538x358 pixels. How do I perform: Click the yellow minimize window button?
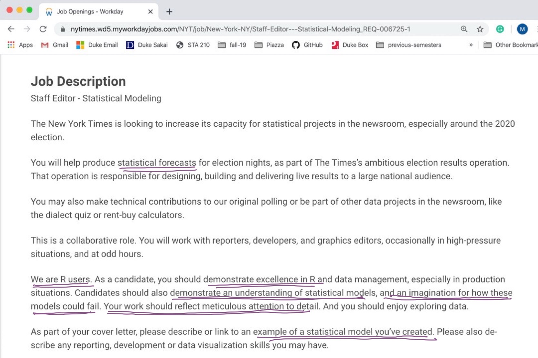19,10
